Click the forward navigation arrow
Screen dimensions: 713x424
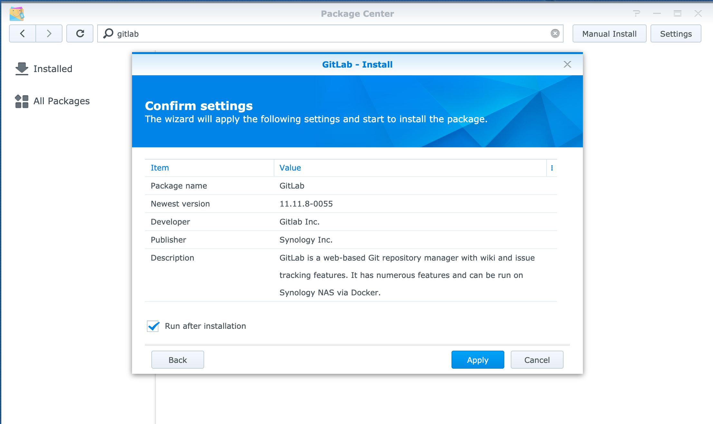(49, 33)
